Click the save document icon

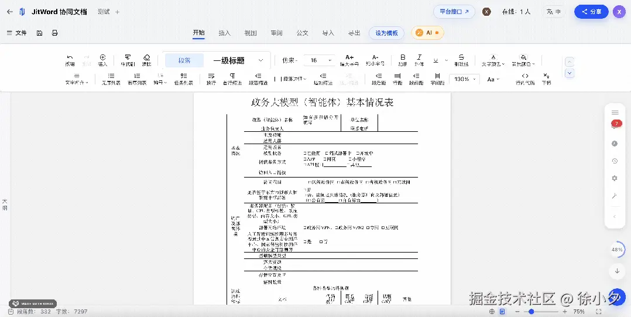(39, 33)
